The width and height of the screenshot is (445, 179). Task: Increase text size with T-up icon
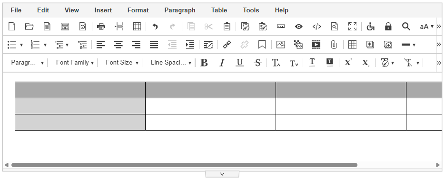pos(276,63)
